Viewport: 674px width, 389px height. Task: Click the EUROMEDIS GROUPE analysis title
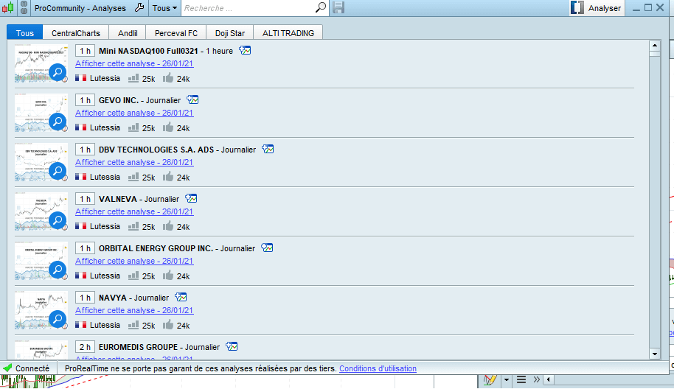[x=159, y=347]
